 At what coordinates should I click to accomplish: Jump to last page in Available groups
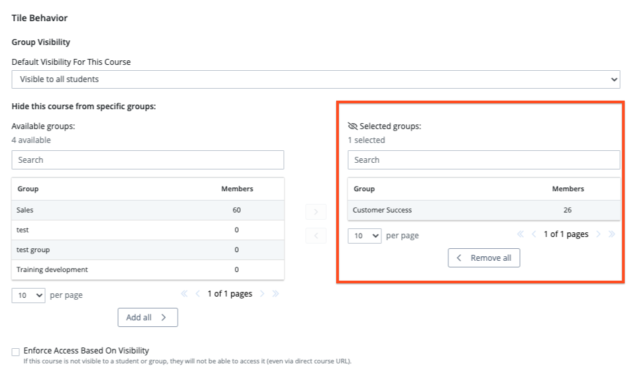275,295
